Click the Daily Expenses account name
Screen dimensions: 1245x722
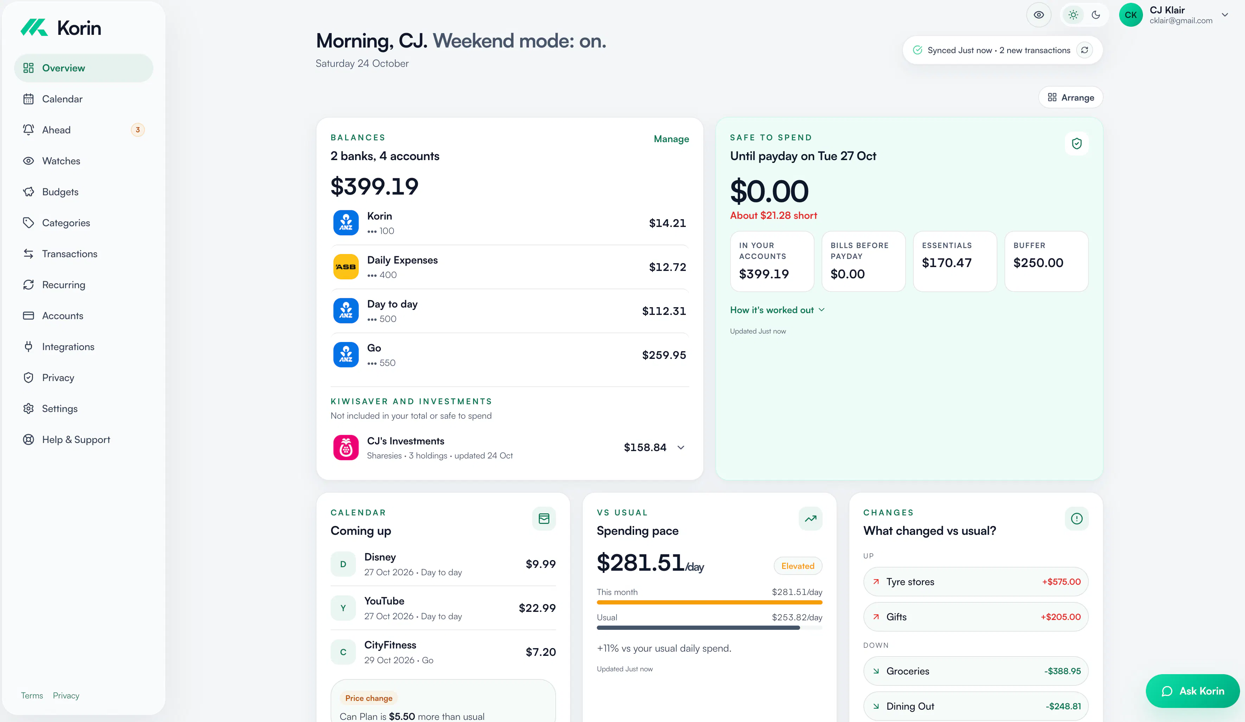click(402, 260)
